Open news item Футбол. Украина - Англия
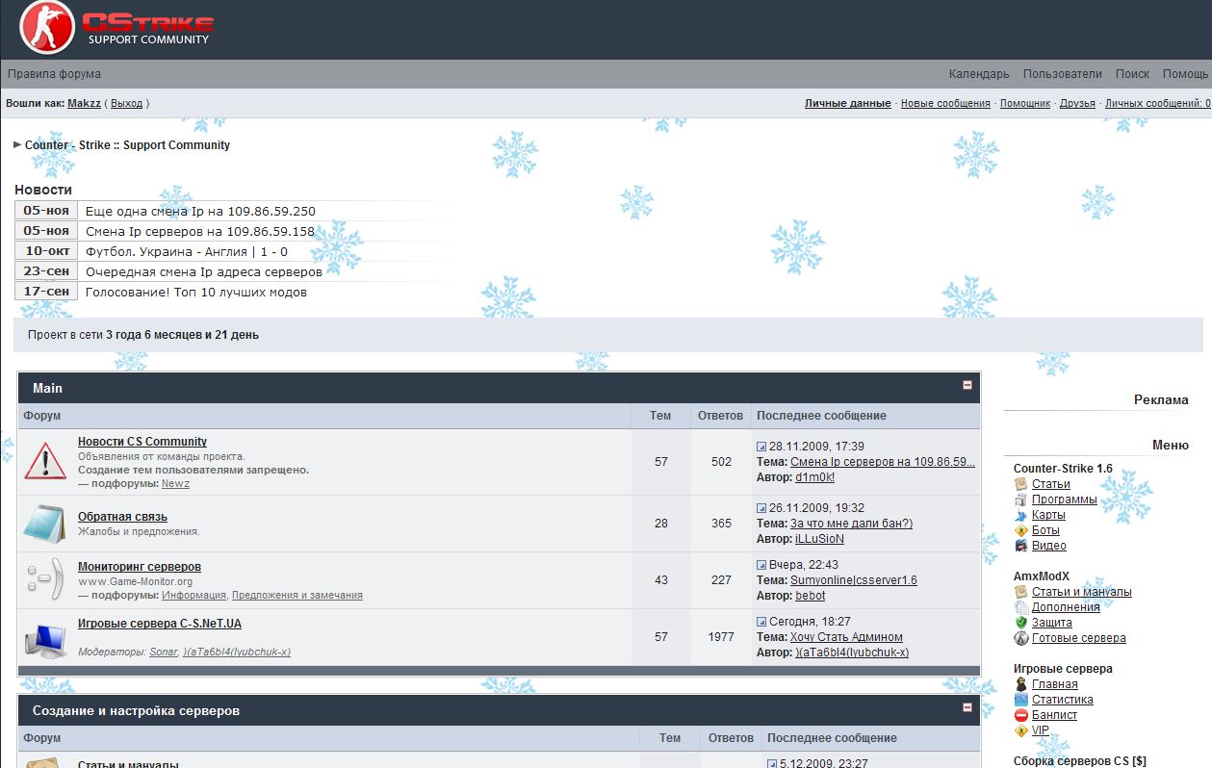1212x768 pixels. click(x=187, y=251)
